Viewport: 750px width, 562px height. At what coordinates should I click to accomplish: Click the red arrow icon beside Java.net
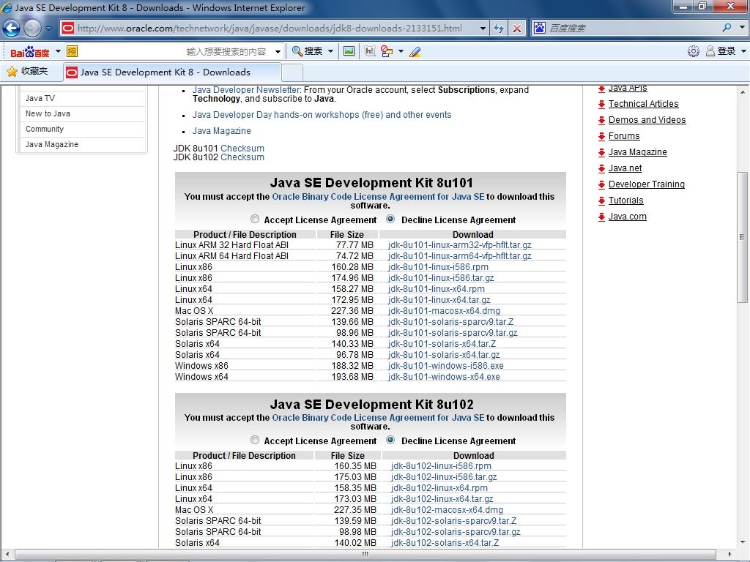pos(602,169)
